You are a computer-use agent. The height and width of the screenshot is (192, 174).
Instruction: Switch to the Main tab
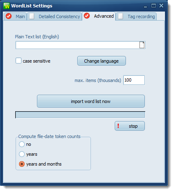[x=15, y=16]
